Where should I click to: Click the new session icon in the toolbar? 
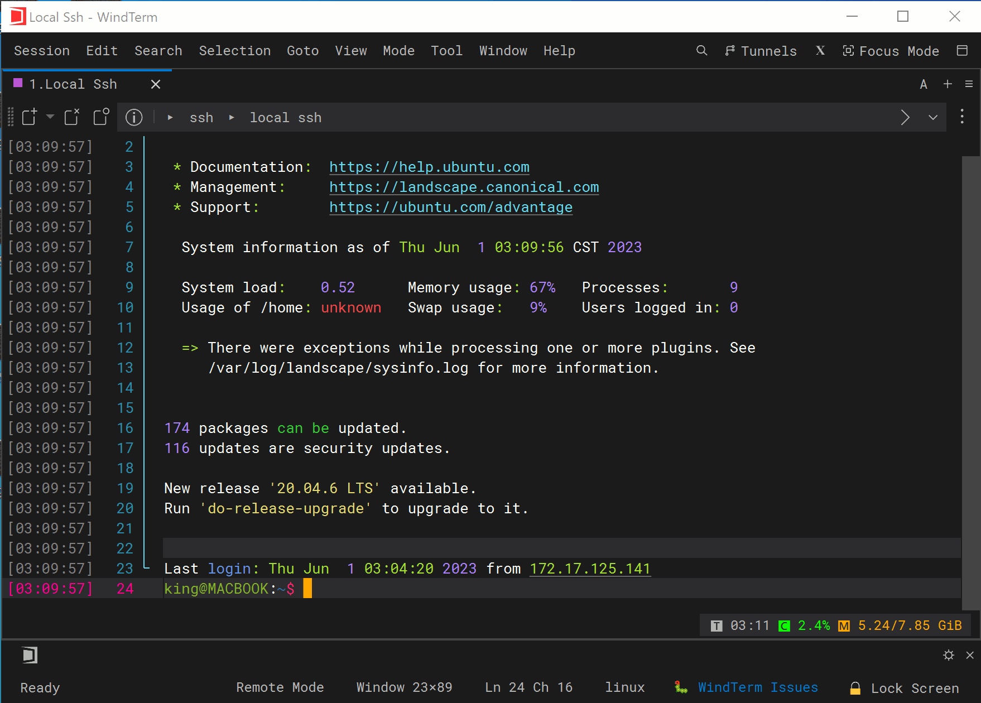[x=30, y=117]
